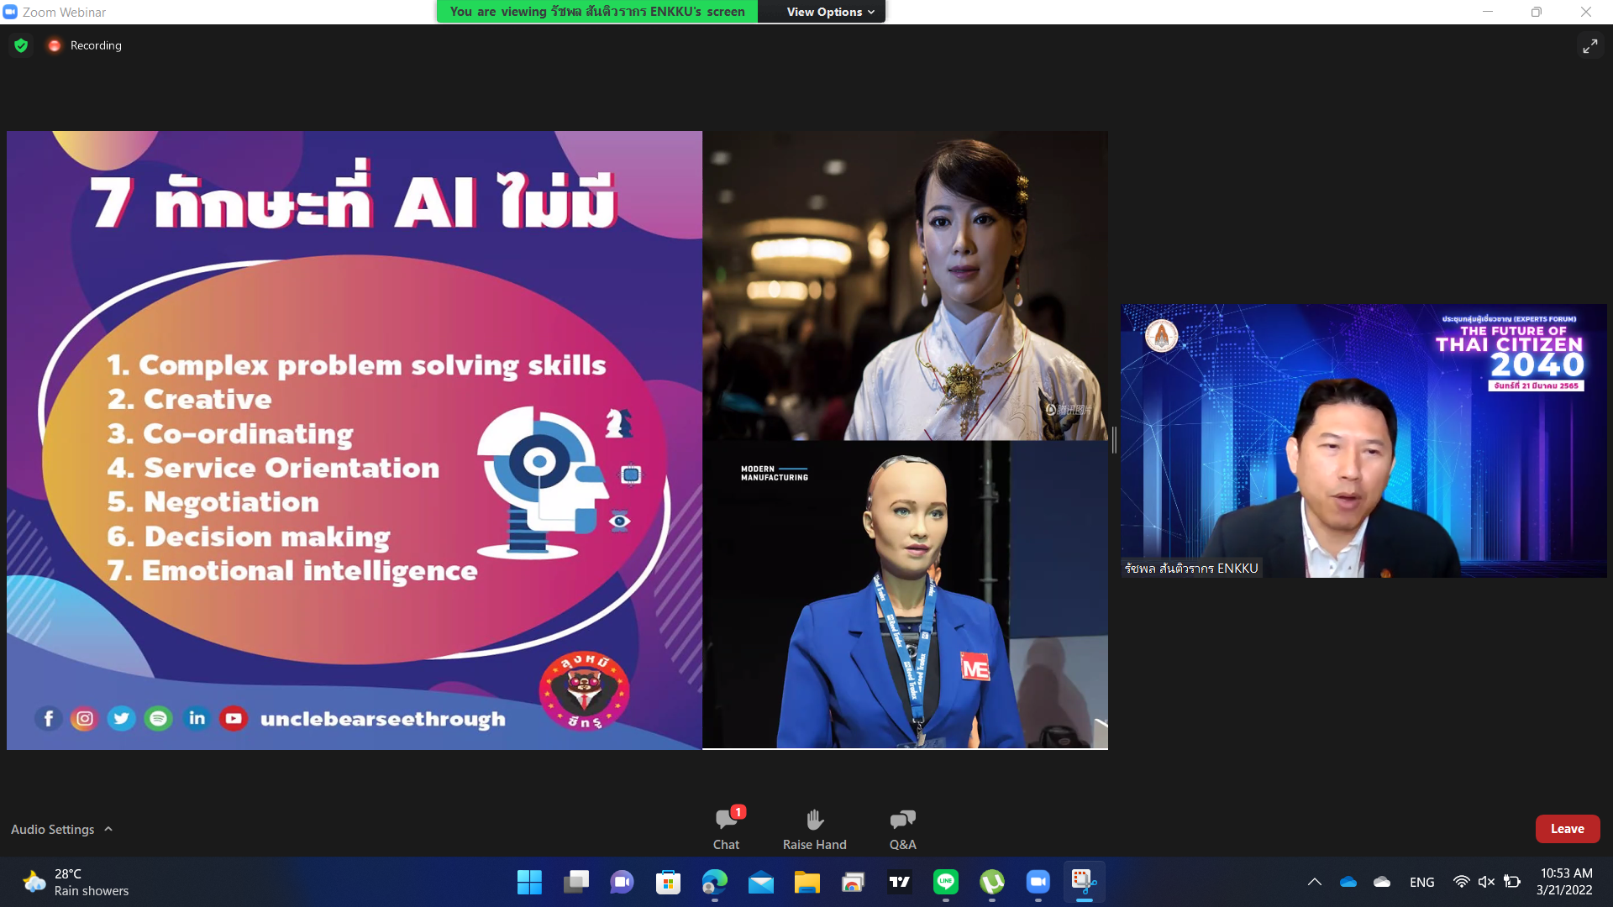1613x907 pixels.
Task: Click the Recording indicator
Action: point(85,45)
